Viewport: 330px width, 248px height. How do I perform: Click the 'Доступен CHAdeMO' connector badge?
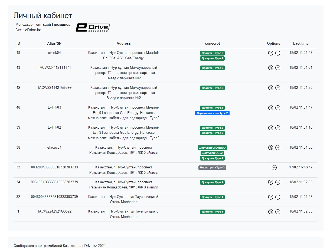pos(212,148)
